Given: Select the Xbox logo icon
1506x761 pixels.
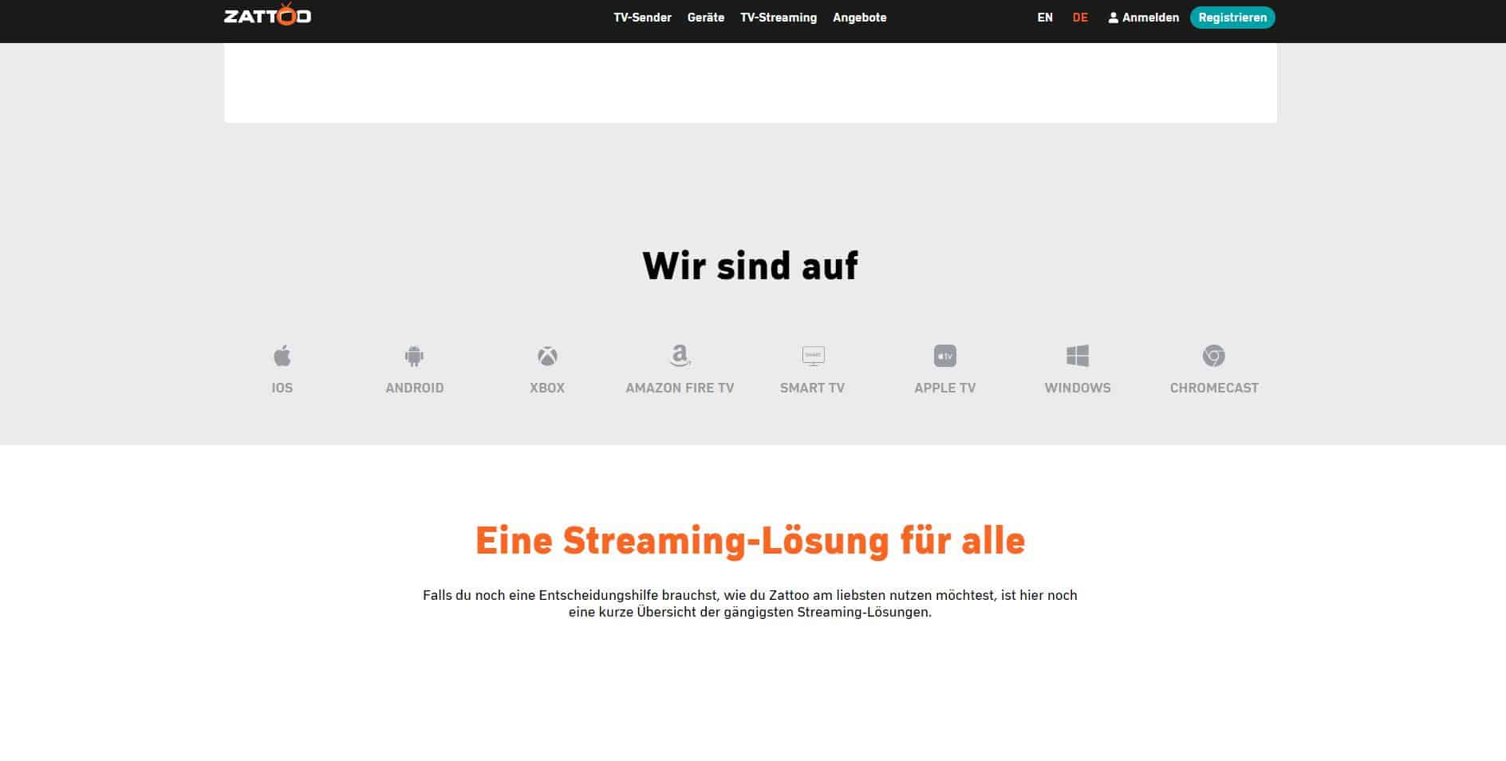Looking at the screenshot, I should tap(547, 356).
